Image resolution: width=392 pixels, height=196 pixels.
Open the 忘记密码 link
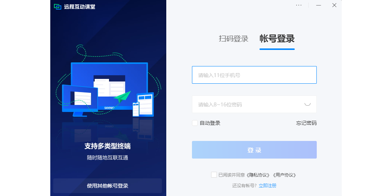tap(306, 123)
